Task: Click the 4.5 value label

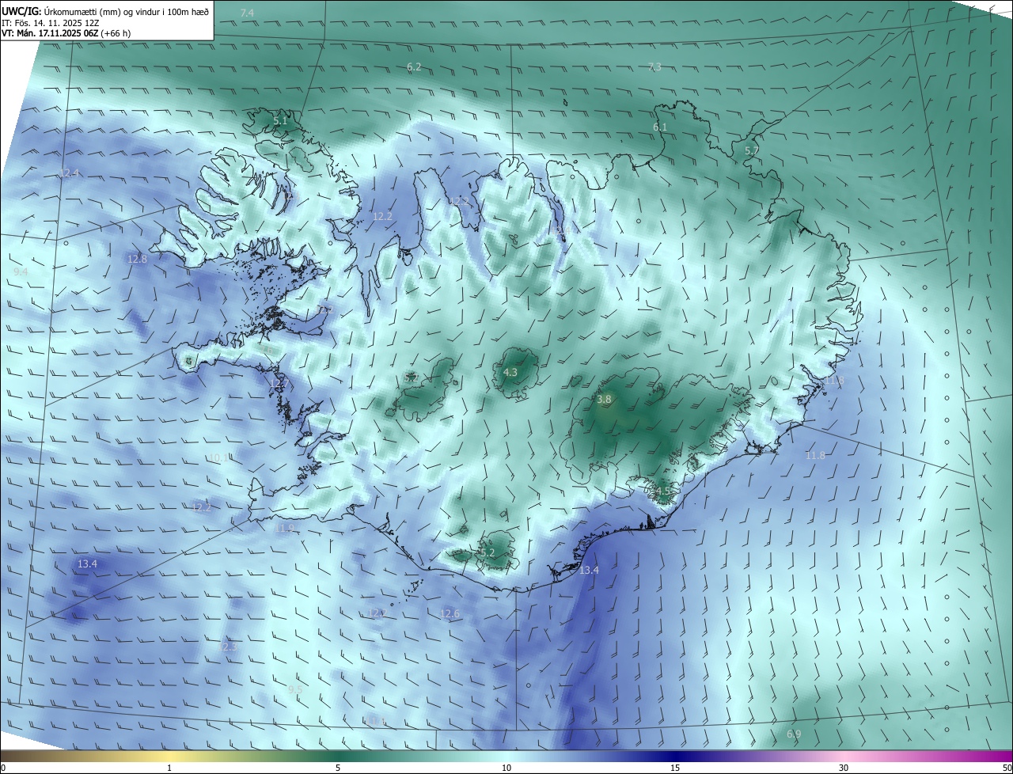Action: [x=663, y=491]
